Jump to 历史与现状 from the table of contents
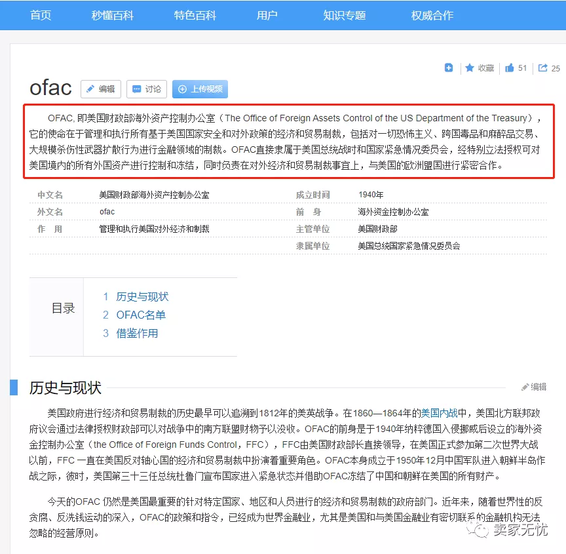The height and width of the screenshot is (554, 566). [x=143, y=296]
